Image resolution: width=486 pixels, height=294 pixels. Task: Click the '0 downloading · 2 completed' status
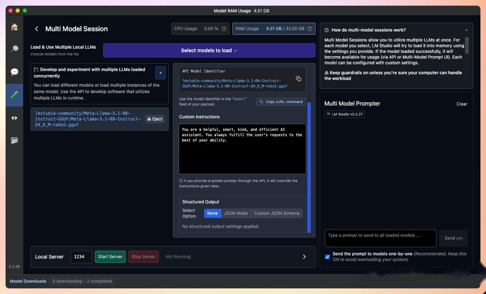click(x=82, y=281)
